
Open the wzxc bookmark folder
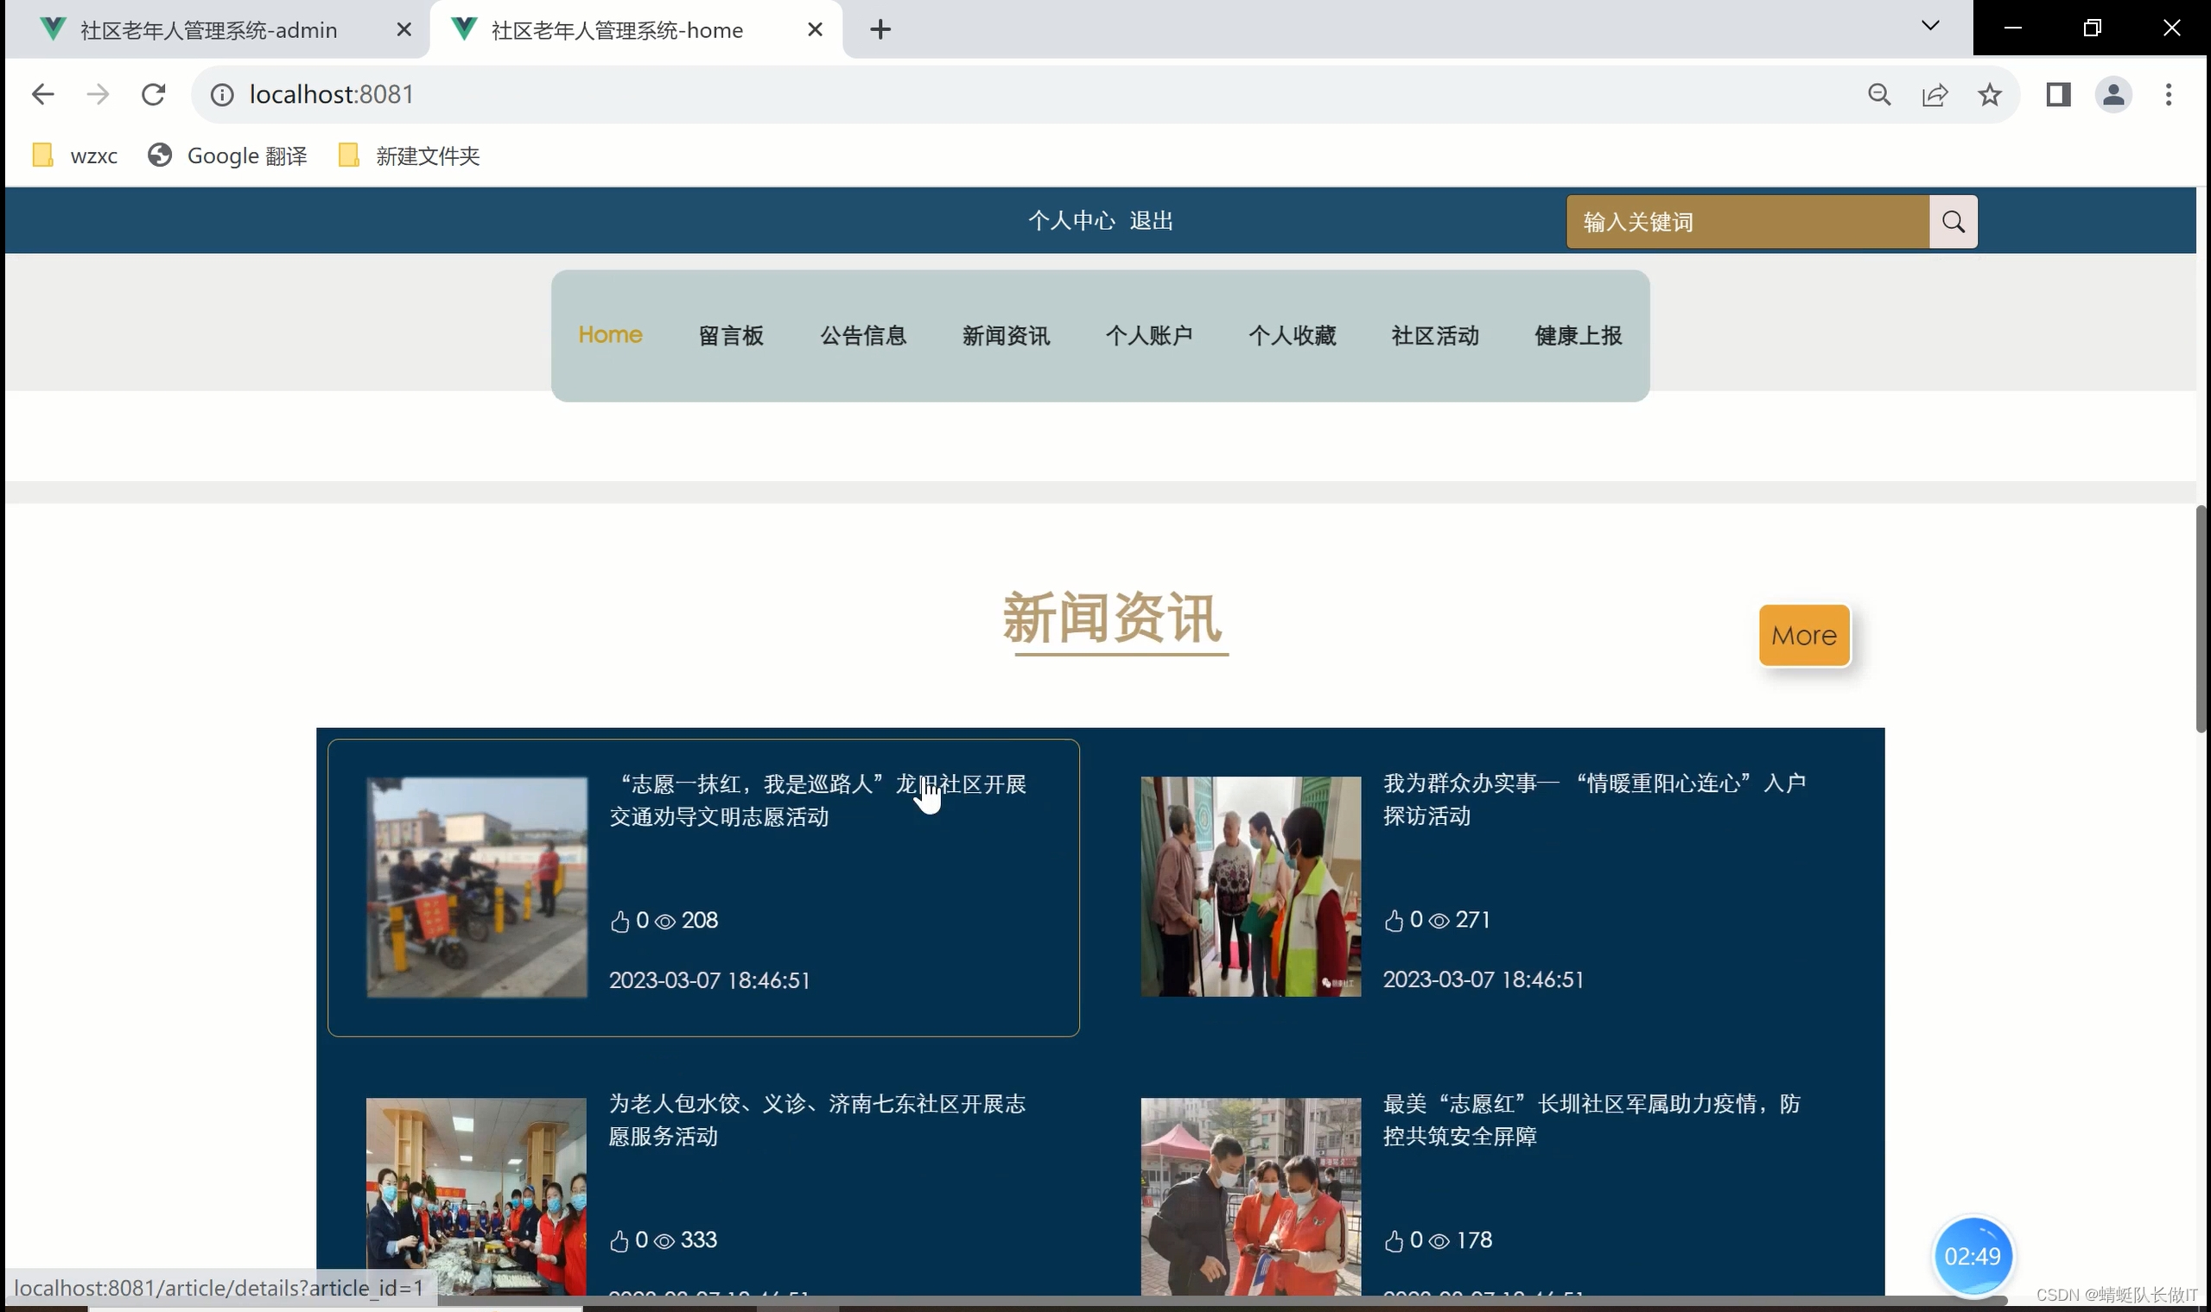(76, 155)
